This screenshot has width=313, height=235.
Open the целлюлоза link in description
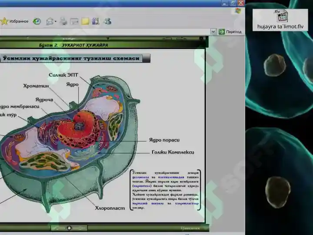141,177
